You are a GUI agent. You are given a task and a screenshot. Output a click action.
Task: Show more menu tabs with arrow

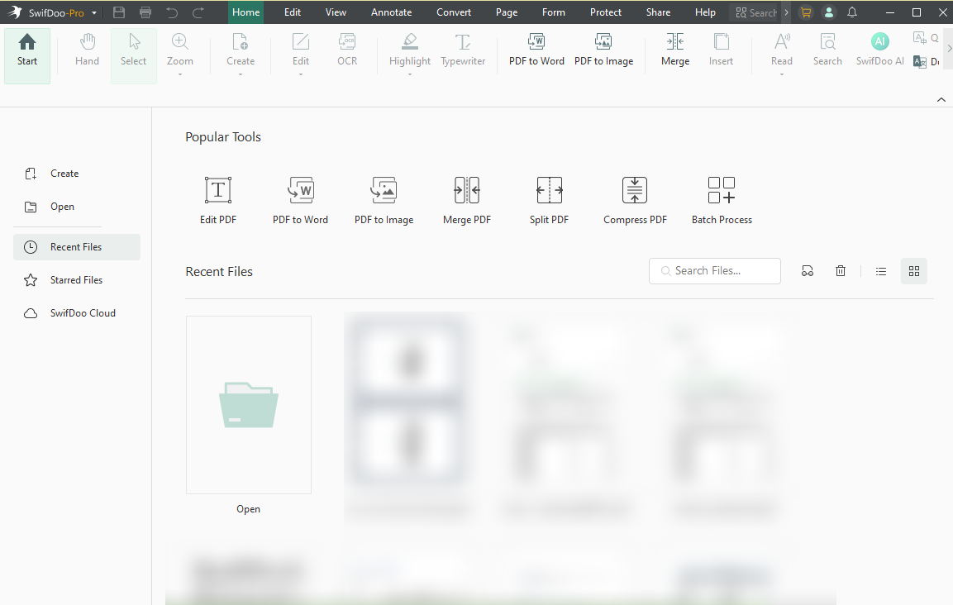786,12
